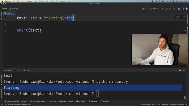Open the macOS Control Center icon
189x106 pixels.
click(x=173, y=1)
